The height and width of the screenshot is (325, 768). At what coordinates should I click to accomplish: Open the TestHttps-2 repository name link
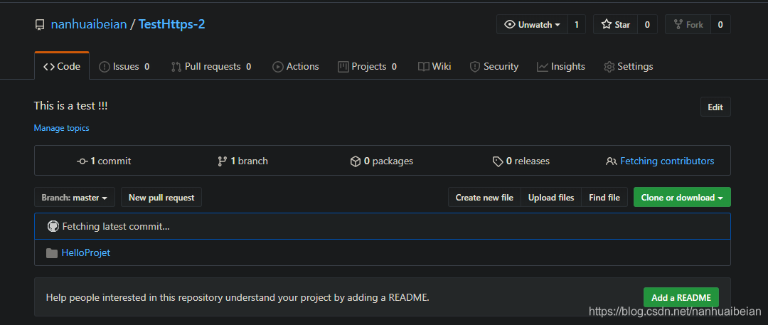coord(172,24)
